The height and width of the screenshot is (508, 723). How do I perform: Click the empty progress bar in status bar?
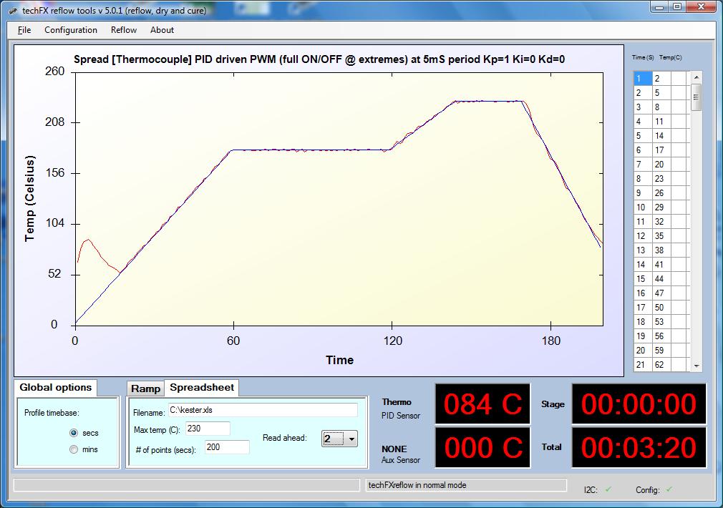(x=187, y=485)
